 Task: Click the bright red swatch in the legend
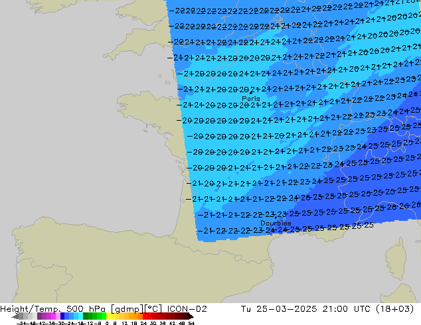[145, 316]
